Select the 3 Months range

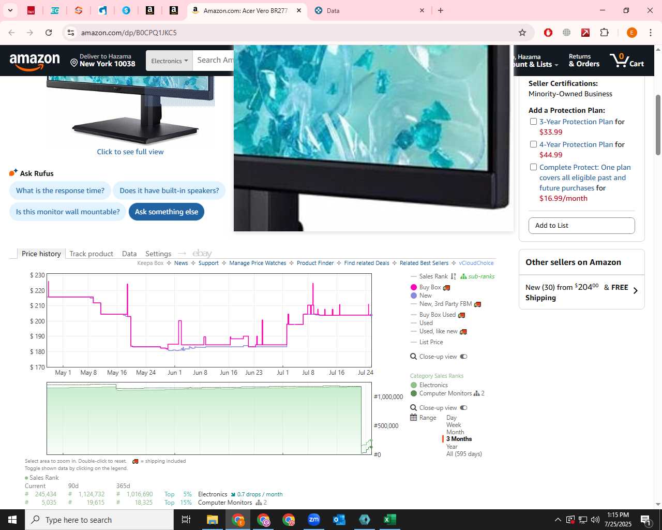(459, 439)
